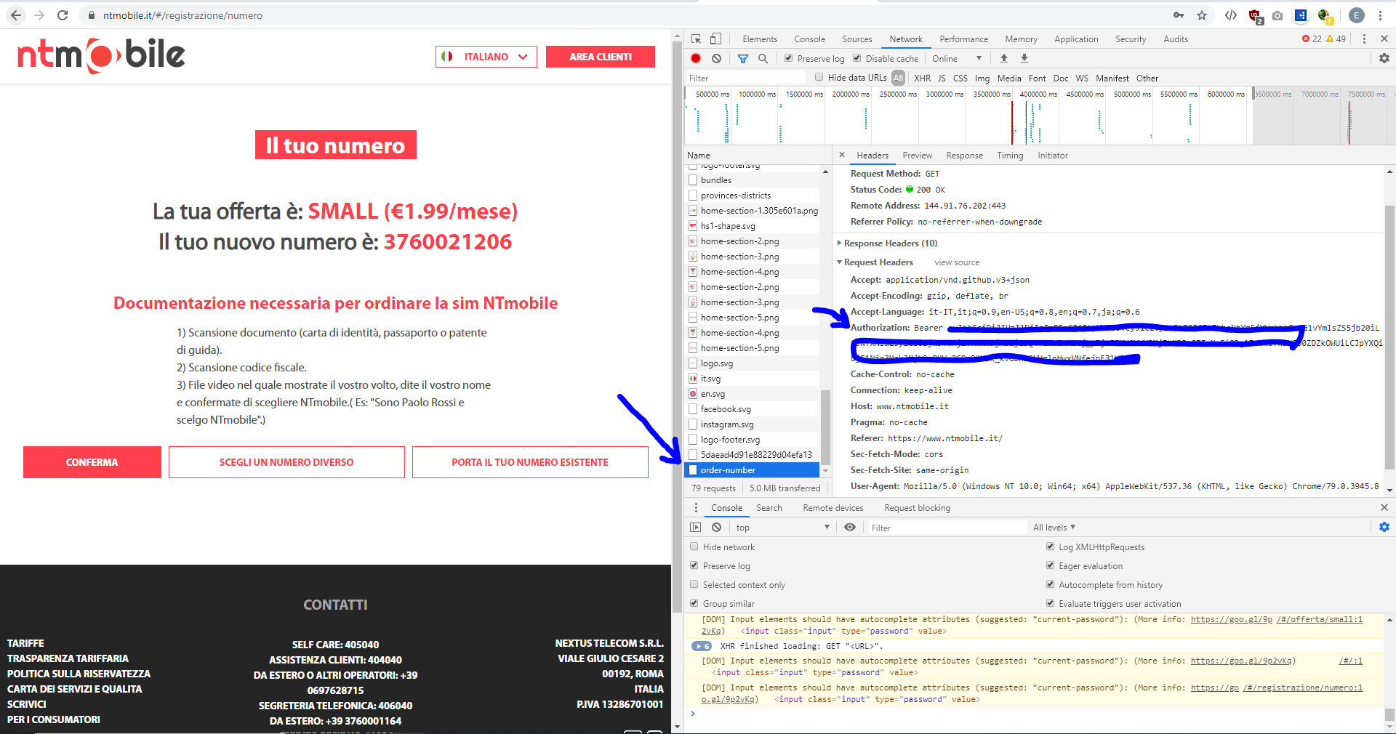
Task: Filter requests by XHR type
Action: (922, 78)
